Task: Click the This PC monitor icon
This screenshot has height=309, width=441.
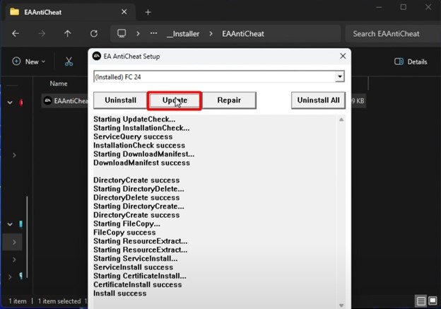Action: [x=122, y=33]
